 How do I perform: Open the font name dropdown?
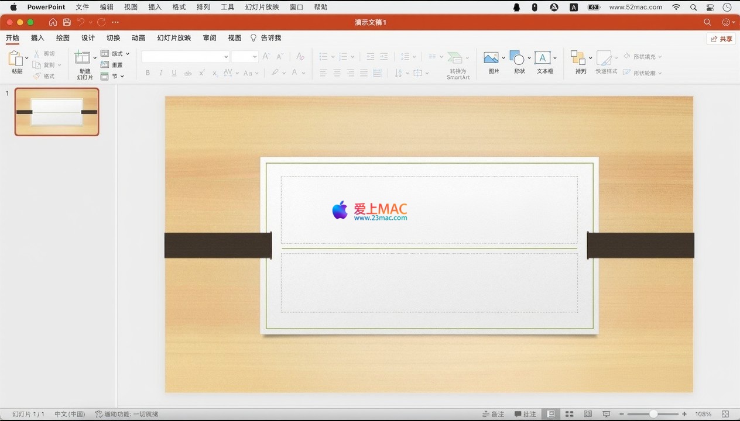[226, 57]
